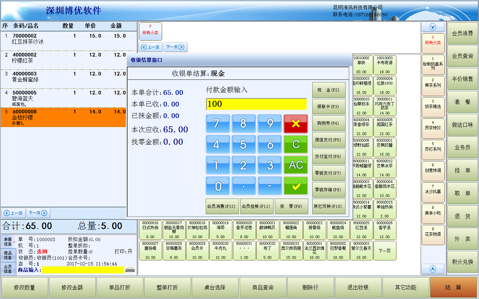Click orange 结算 checkout button

pos(453,287)
